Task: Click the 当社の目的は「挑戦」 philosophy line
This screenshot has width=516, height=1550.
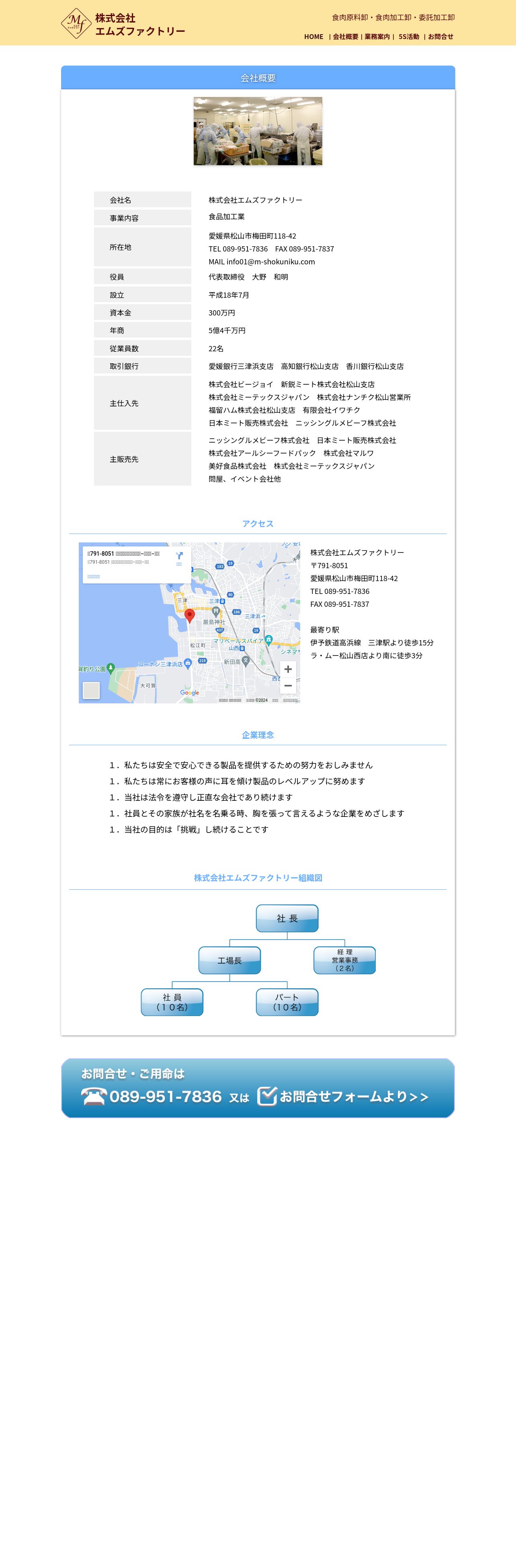Action: [x=188, y=829]
